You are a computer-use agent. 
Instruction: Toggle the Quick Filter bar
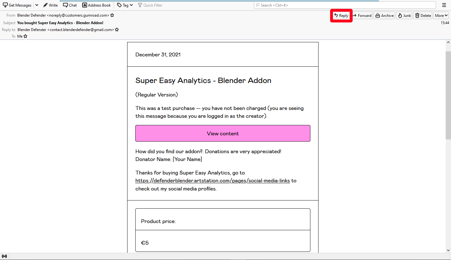(150, 5)
